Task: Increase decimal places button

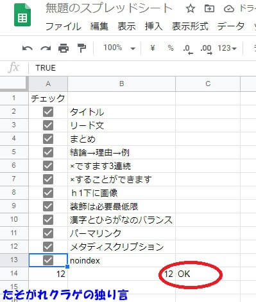Action: [x=206, y=49]
